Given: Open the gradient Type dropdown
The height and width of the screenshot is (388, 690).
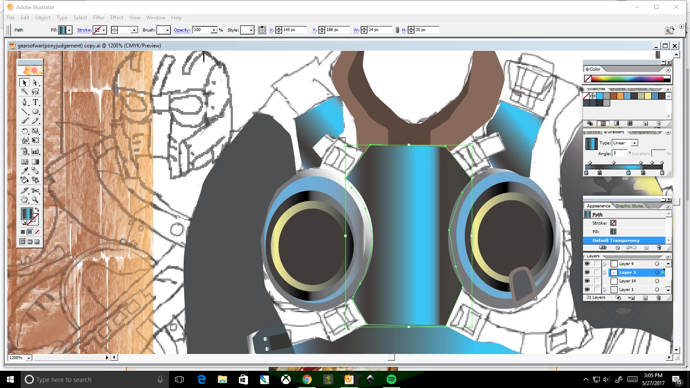Looking at the screenshot, I should pos(634,143).
